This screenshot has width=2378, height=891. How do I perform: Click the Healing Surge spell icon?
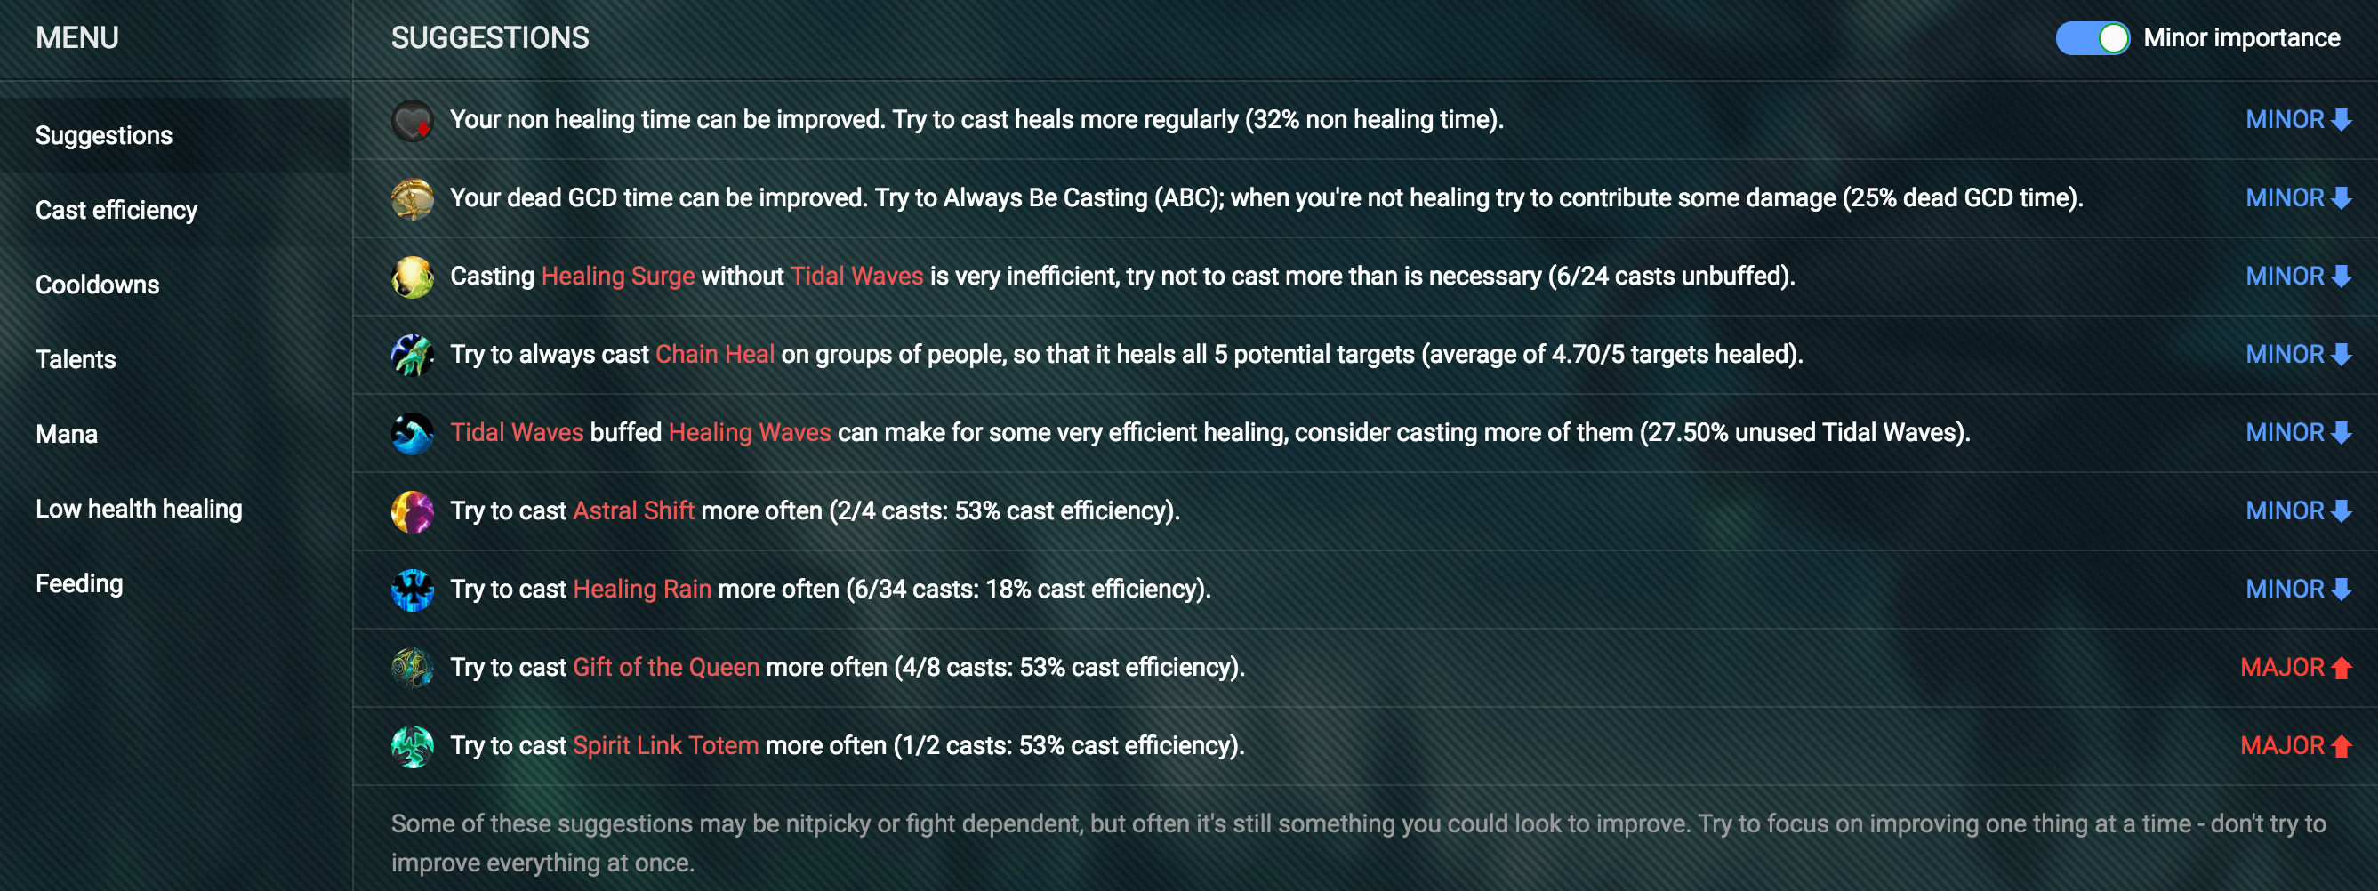[412, 277]
